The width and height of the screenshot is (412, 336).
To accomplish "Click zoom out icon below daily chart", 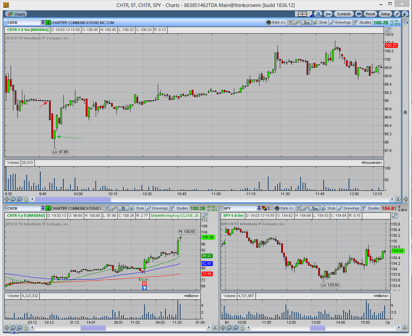I will [19, 328].
